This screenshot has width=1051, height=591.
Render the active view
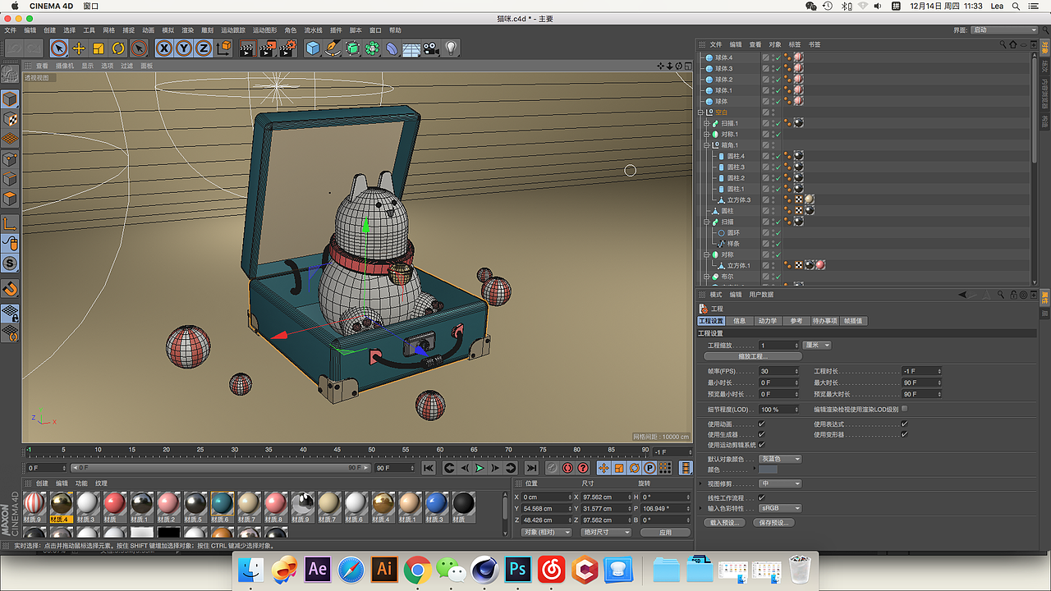(247, 48)
